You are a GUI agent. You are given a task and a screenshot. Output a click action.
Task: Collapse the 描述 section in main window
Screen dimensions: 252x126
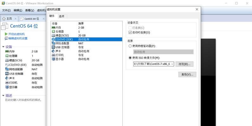3,95
